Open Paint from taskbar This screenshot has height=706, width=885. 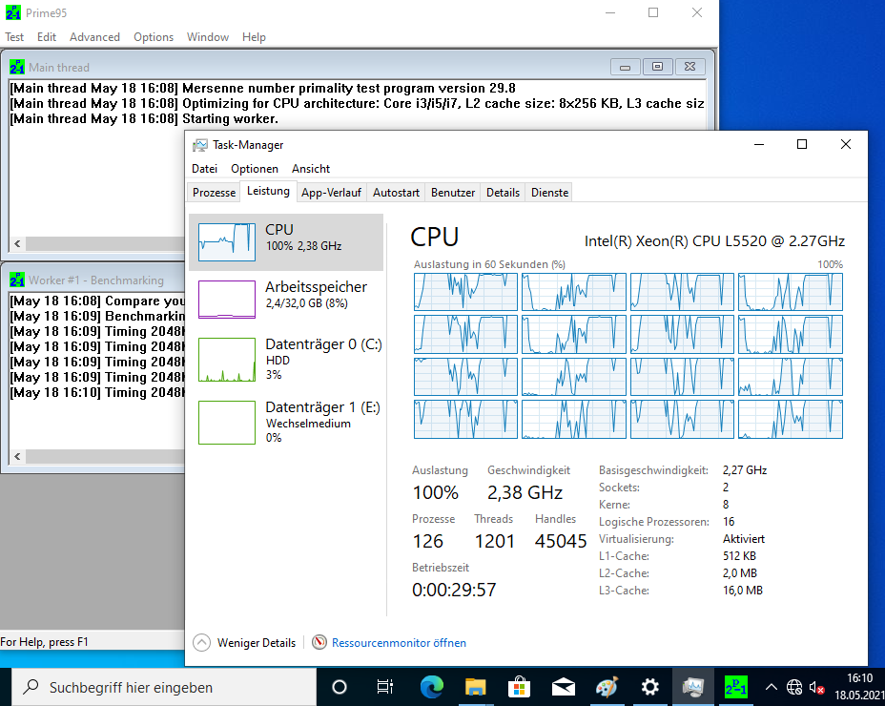coord(607,687)
